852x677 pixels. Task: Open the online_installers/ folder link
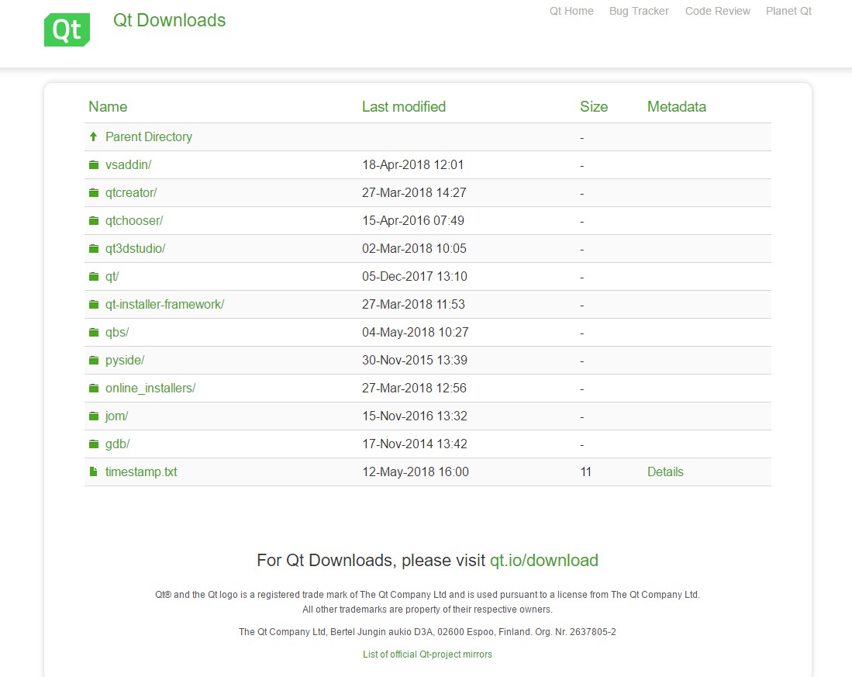pyautogui.click(x=150, y=388)
